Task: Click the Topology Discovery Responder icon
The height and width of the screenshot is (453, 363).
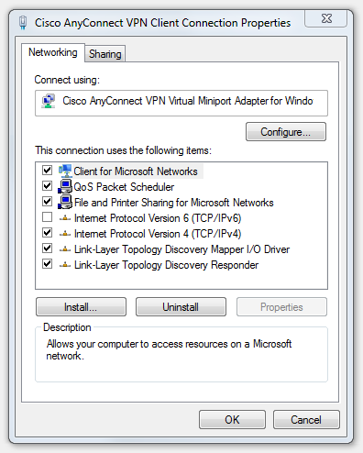Action: [x=65, y=265]
